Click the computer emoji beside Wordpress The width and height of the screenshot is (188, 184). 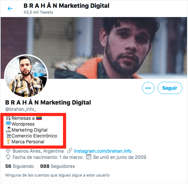coord(8,124)
